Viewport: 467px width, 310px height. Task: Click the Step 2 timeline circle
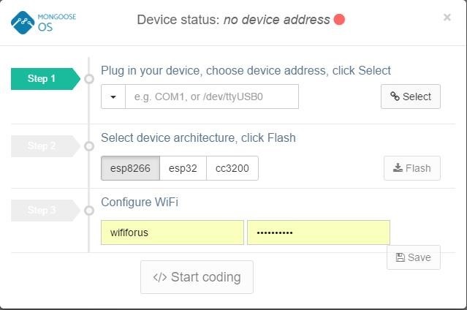(89, 146)
